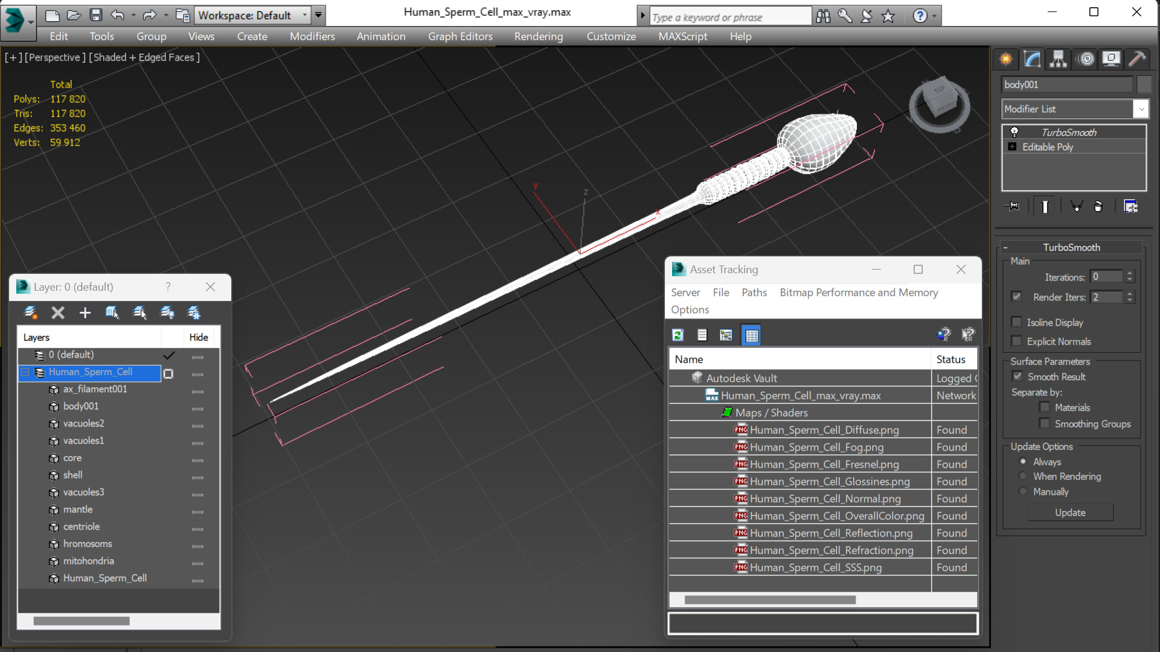
Task: Add selection to layer with plus icon
Action: 85,312
